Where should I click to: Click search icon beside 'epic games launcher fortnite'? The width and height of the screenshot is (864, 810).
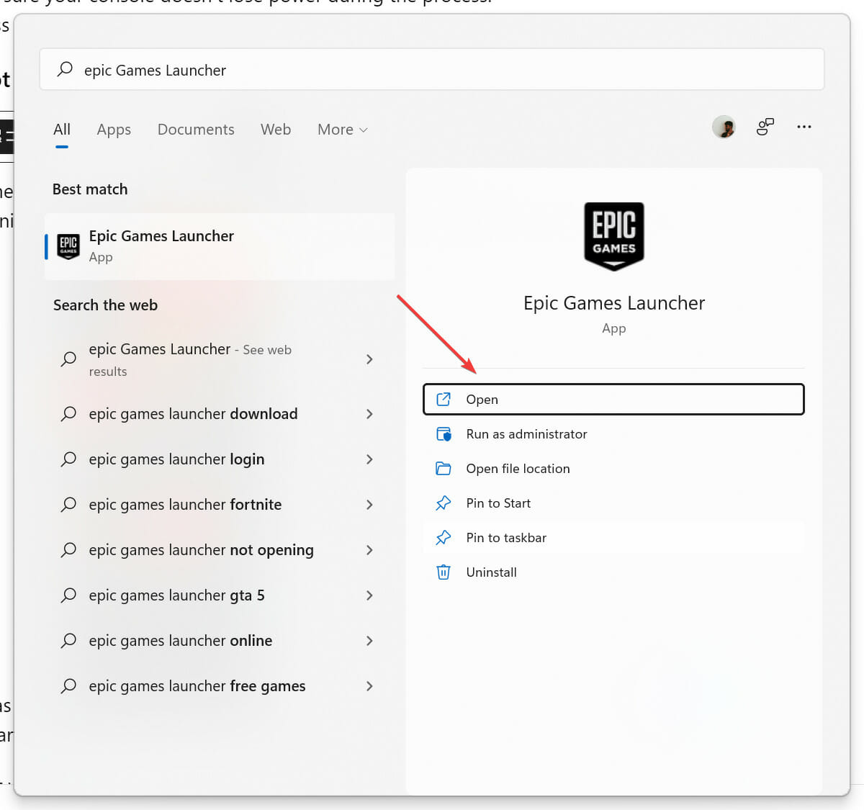68,505
